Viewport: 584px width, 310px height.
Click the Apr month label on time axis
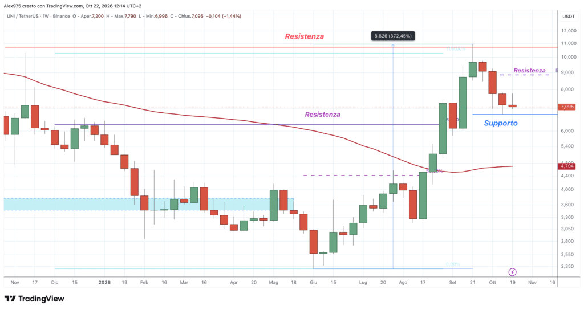pos(233,283)
